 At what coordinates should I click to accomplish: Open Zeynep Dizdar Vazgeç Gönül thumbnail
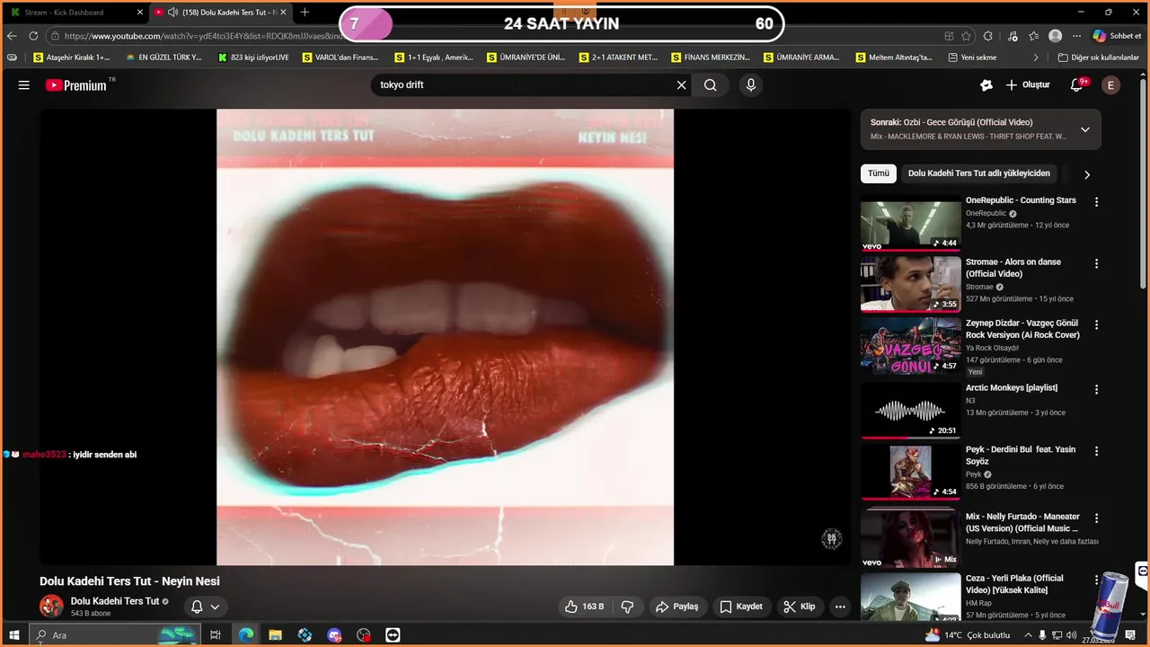point(910,345)
